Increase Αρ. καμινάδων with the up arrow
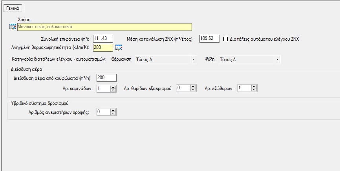The image size is (340, 171). pos(113,87)
